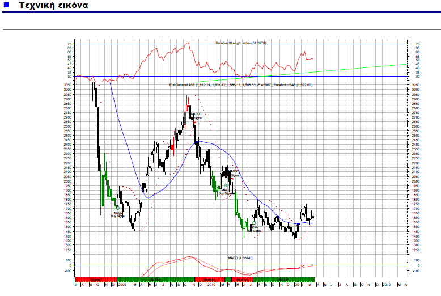Click the RSI 50 value on right axis
The image size is (441, 296).
click(418, 61)
